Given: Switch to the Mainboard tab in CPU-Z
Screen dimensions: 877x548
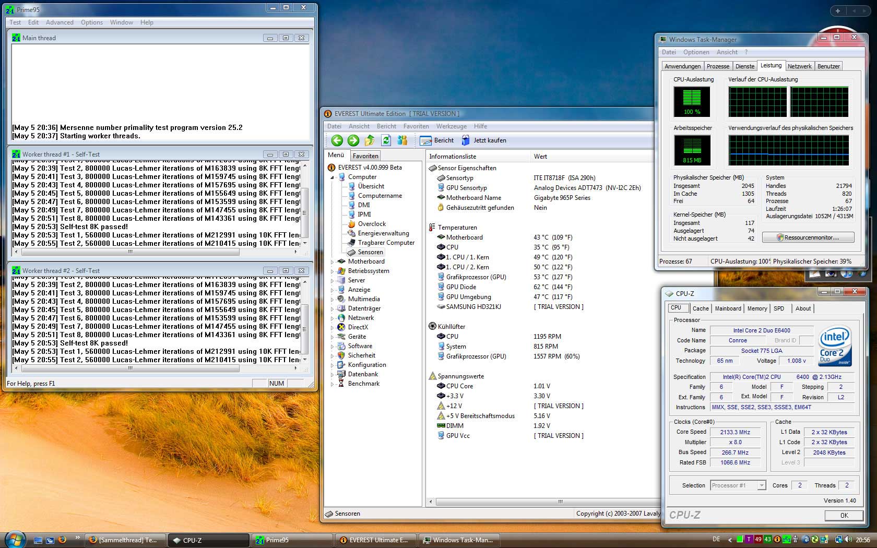Looking at the screenshot, I should 728,308.
